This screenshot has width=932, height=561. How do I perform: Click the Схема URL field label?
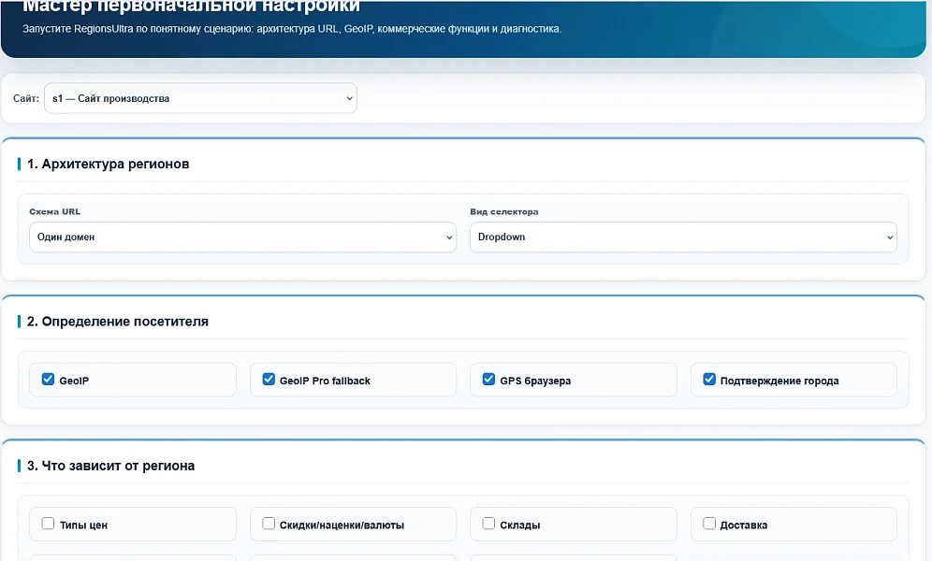click(54, 211)
